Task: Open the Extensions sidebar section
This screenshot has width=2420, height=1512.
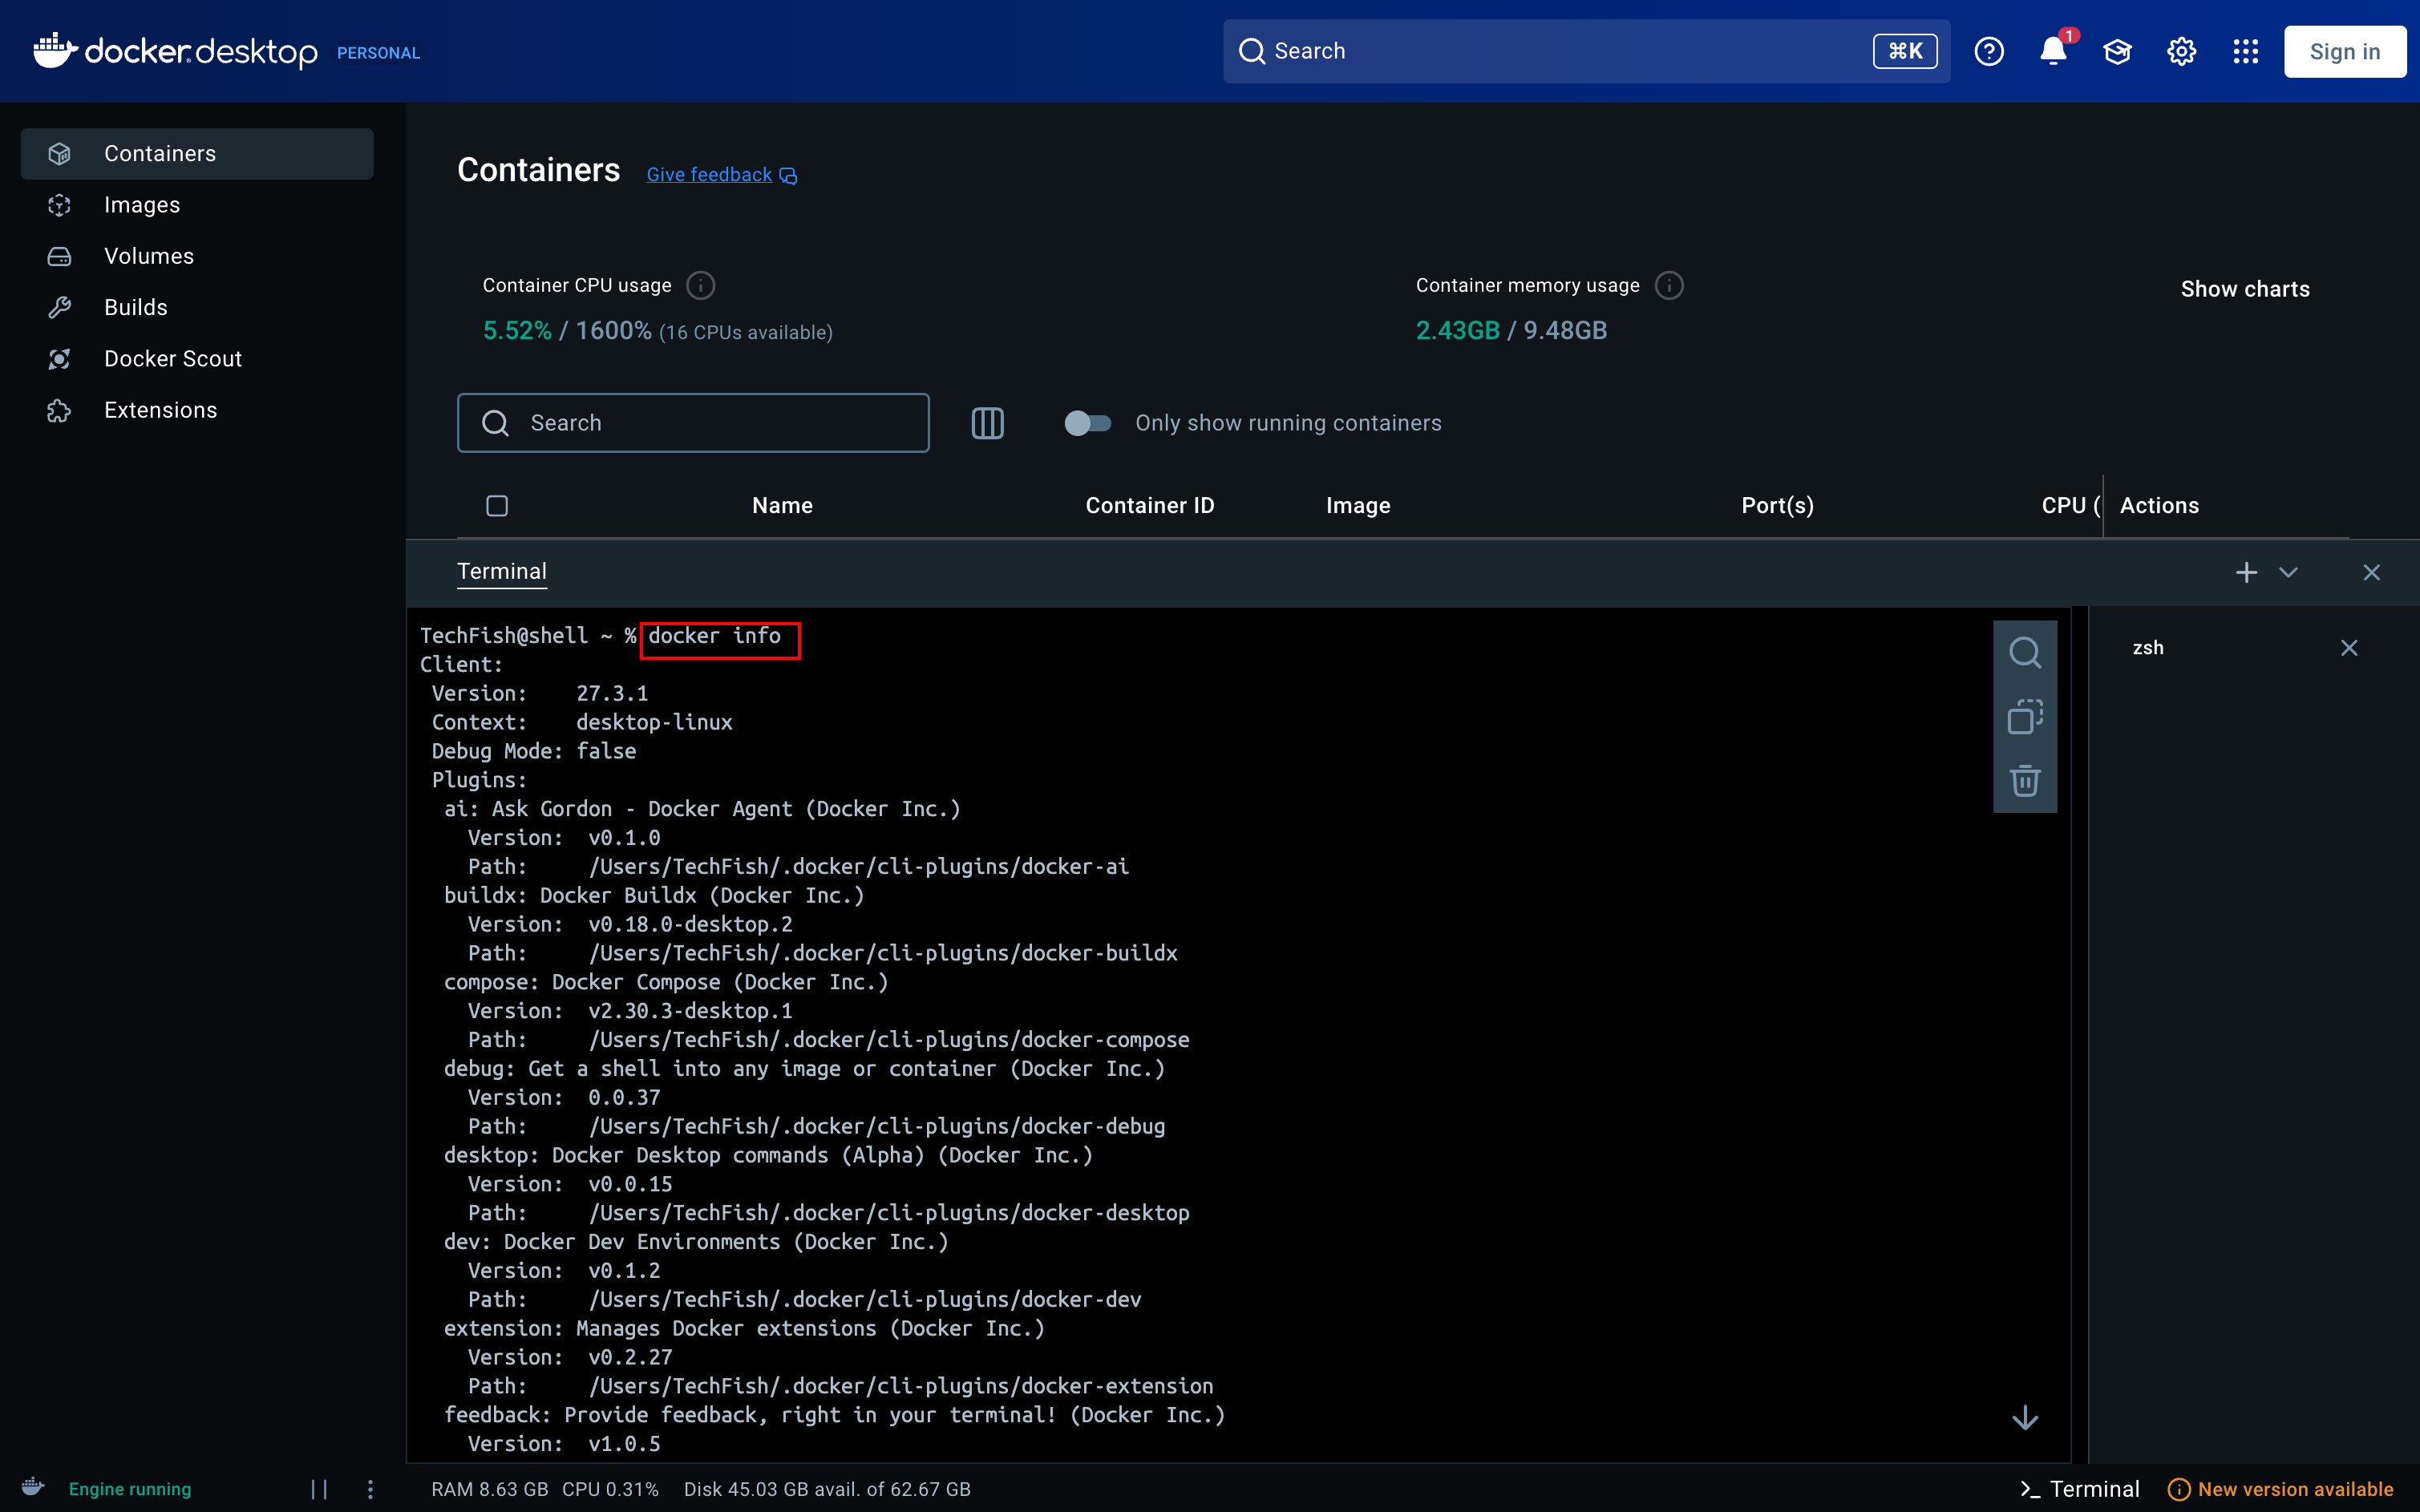Action: tap(197, 410)
